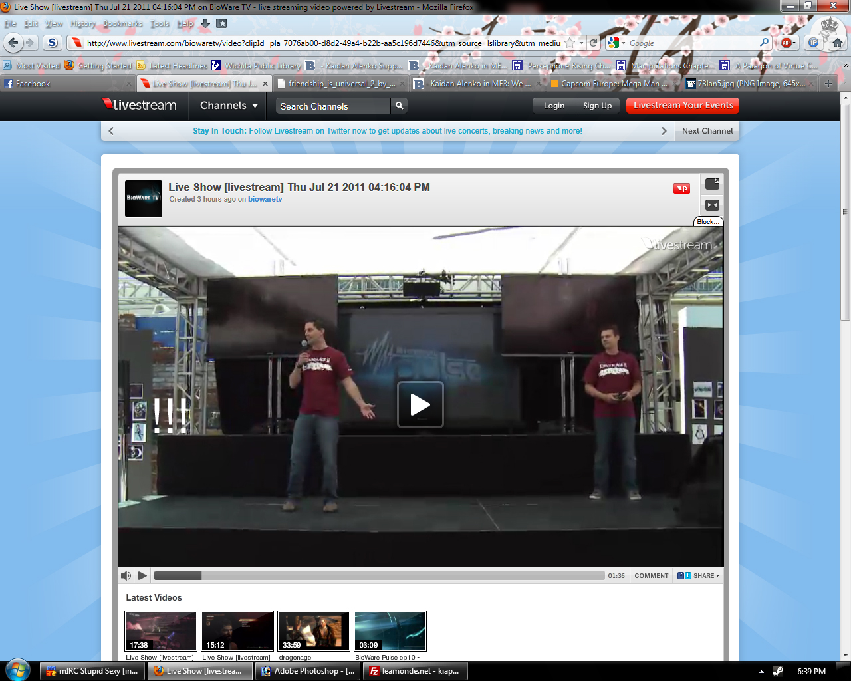Open the Share dropdown in the player
851x681 pixels.
pyautogui.click(x=699, y=575)
